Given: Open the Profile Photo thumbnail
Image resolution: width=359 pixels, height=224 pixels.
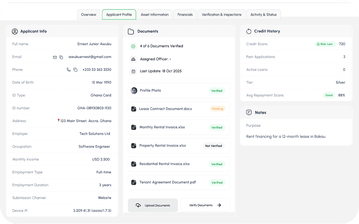Looking at the screenshot, I should pos(134,90).
